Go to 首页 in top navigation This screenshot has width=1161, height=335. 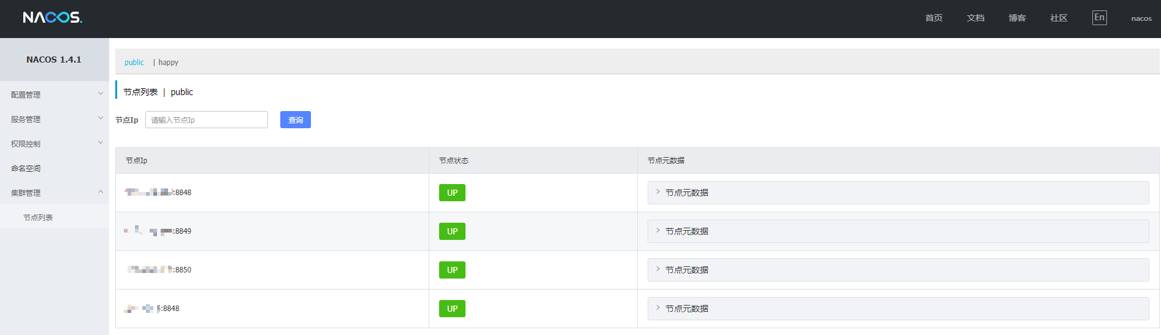click(x=933, y=18)
